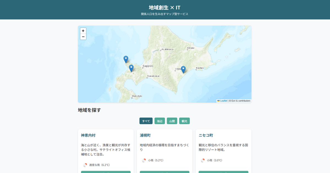The width and height of the screenshot is (330, 173).
Task: Filter regions by 海辺
Action: [x=159, y=121]
